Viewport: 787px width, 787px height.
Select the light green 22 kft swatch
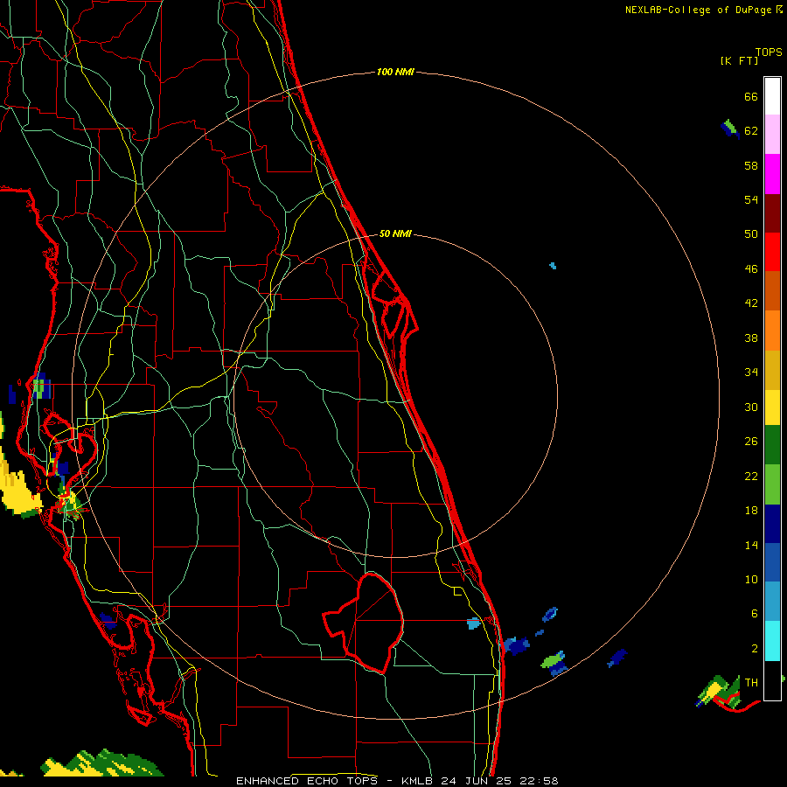coord(772,484)
